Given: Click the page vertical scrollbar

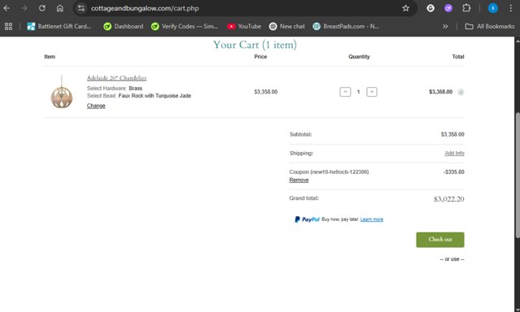Looking at the screenshot, I should (x=517, y=175).
